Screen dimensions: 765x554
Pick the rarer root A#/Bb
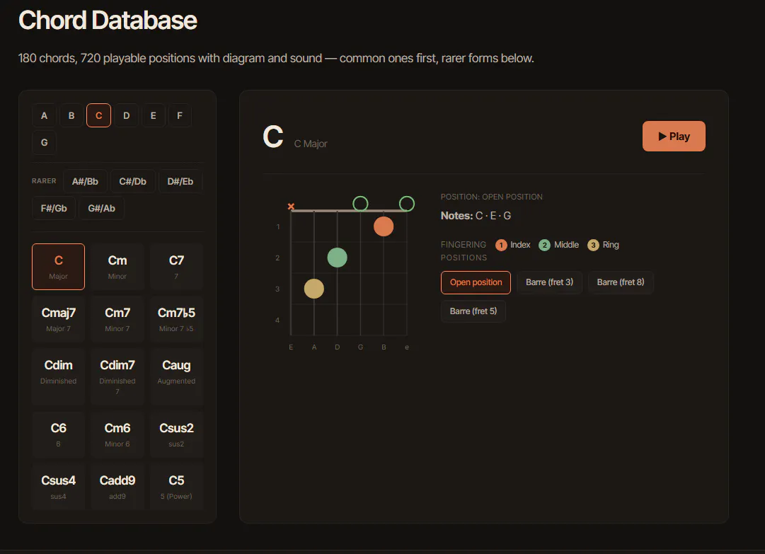click(x=85, y=181)
